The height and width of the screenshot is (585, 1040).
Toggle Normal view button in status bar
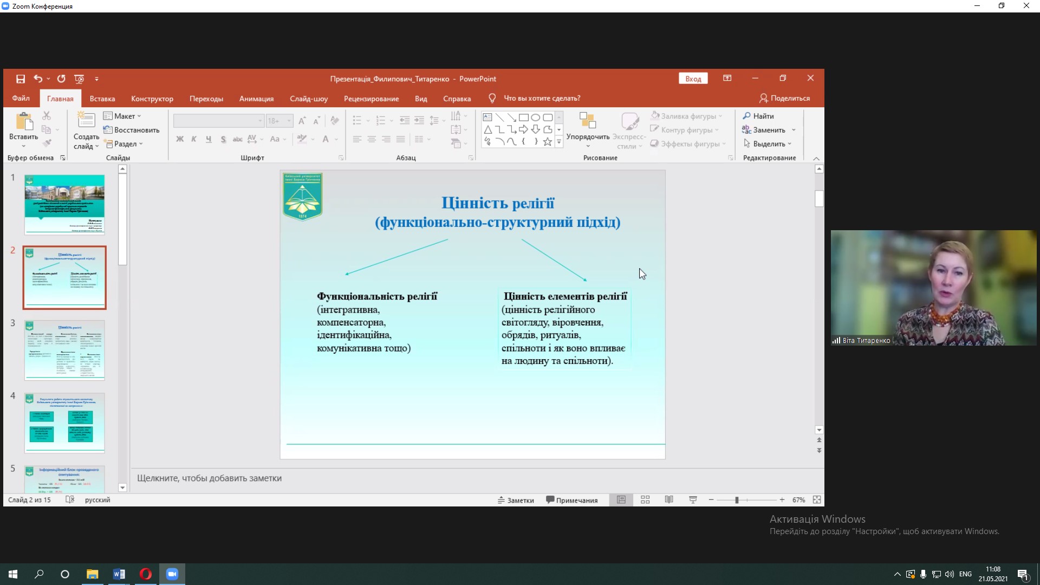[x=621, y=500]
